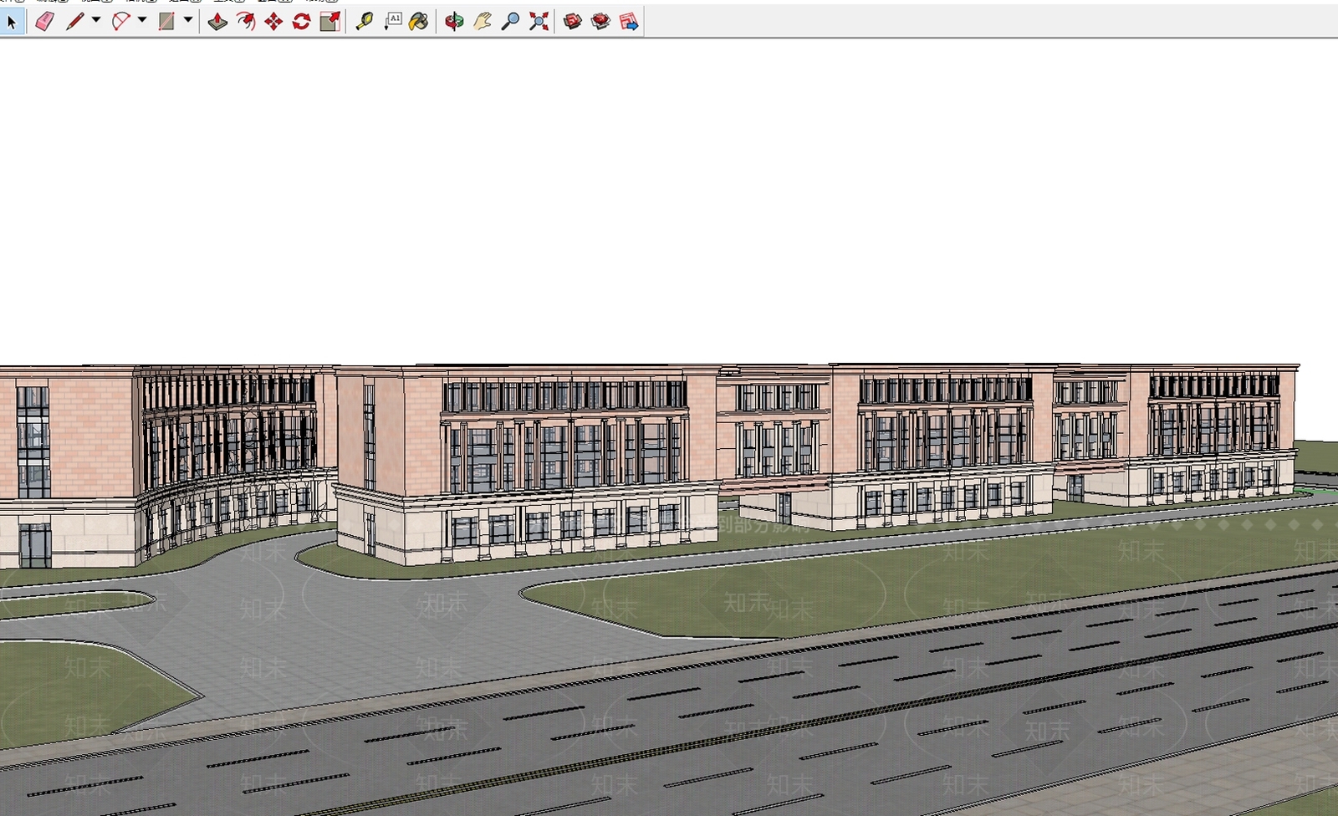Viewport: 1338px width, 816px height.
Task: Open the Rectangle shape tool dropdown
Action: (x=188, y=21)
